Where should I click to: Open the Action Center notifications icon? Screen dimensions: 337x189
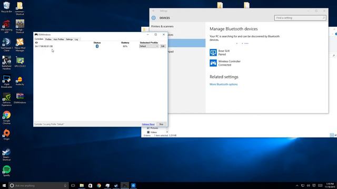[314, 185]
